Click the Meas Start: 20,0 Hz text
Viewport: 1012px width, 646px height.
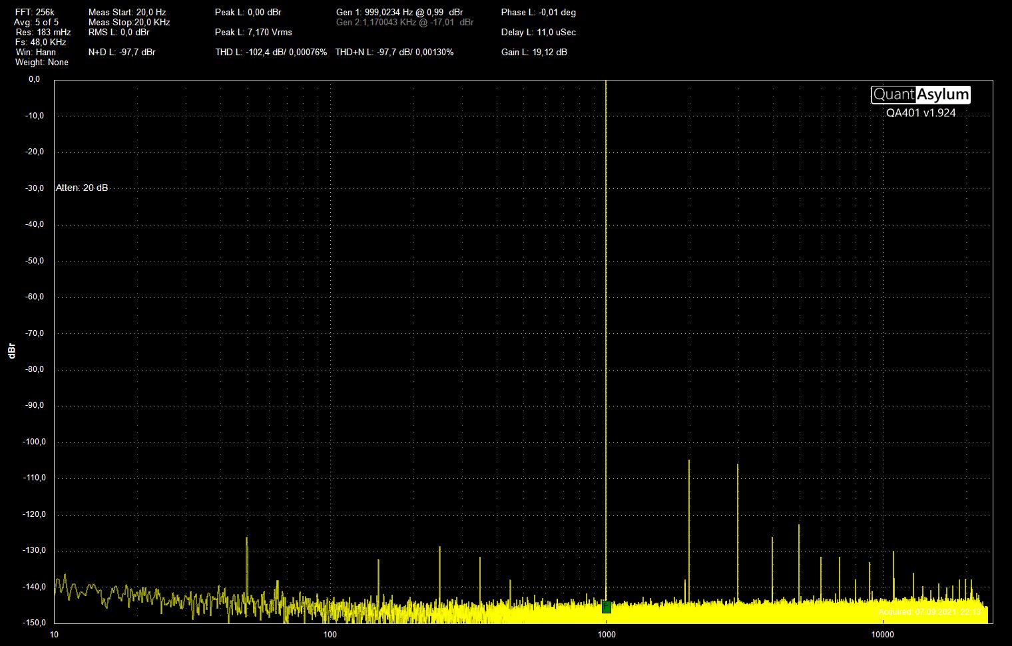click(127, 12)
